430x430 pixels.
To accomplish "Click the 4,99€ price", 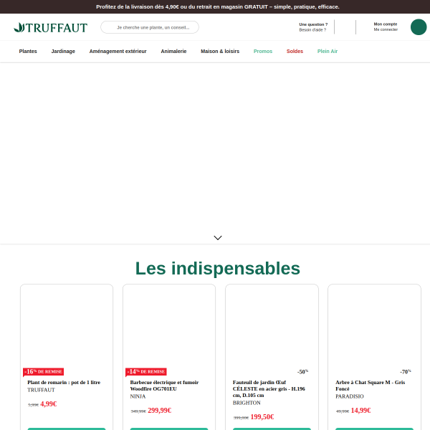I will click(49, 404).
